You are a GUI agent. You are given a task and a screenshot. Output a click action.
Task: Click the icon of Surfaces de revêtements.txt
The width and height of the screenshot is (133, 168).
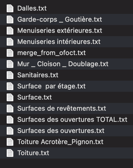click(x=10, y=108)
